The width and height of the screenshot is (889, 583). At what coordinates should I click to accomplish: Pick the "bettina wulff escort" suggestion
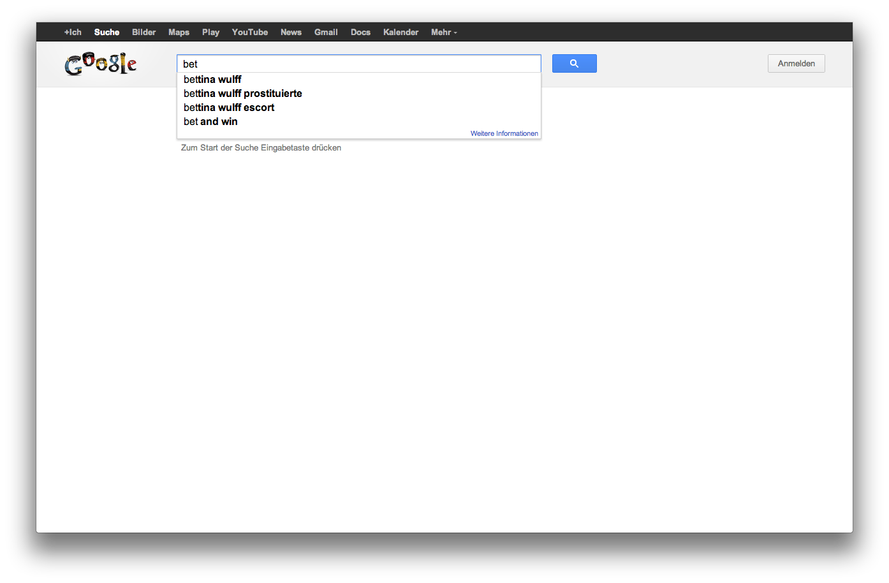(x=229, y=108)
